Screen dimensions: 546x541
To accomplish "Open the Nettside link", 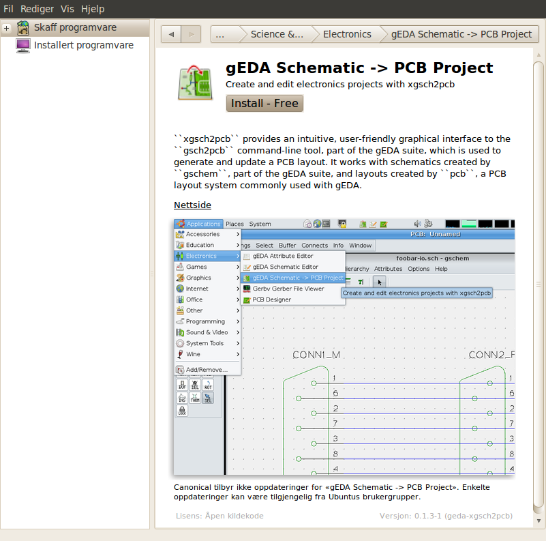I will (x=192, y=205).
